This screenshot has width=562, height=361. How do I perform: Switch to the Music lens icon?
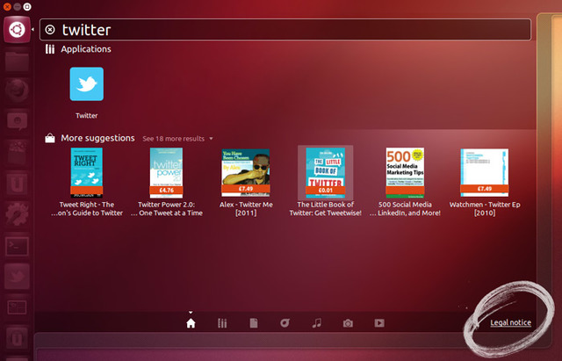pyautogui.click(x=316, y=323)
